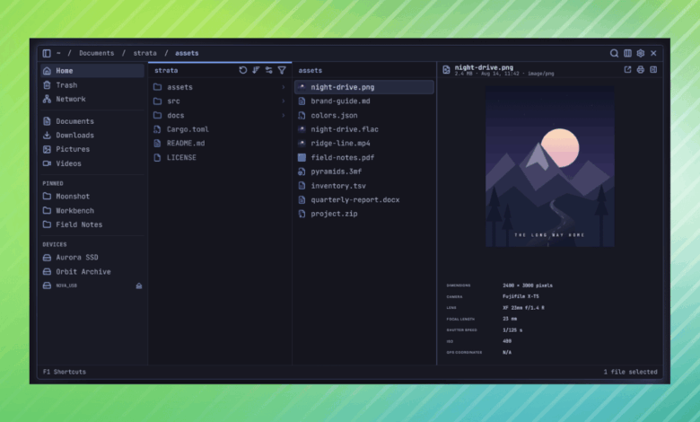700x422 pixels.
Task: Select LICENSE file
Action: (220, 158)
